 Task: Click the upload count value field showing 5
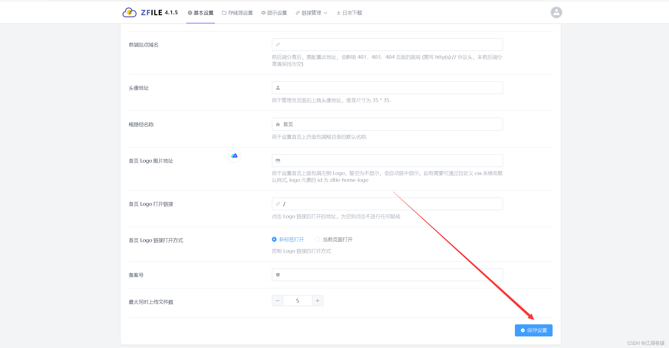tap(297, 301)
